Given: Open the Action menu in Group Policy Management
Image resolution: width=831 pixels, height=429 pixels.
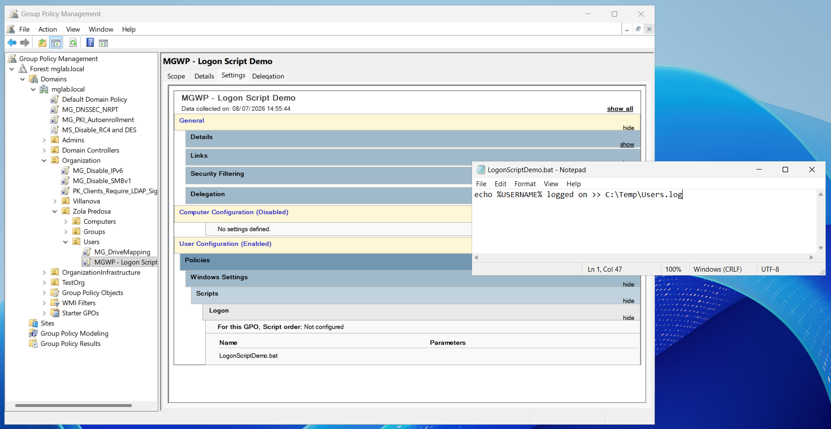Looking at the screenshot, I should tap(47, 29).
